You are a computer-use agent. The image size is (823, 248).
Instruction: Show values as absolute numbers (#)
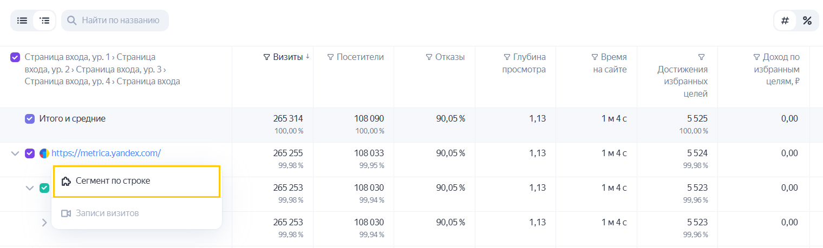(x=785, y=21)
